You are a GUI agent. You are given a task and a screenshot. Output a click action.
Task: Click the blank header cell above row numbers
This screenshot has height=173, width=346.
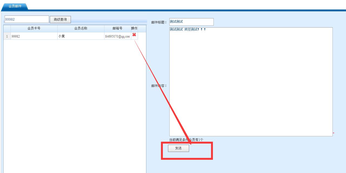(x=7, y=28)
